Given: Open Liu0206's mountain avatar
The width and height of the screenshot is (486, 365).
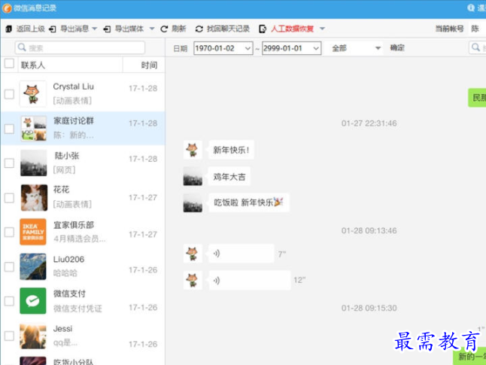Looking at the screenshot, I should click(33, 266).
